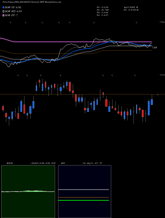Viewport: 165px width, 218px height.
Task: Click the 7.60 price label on the EMA chart
Action: pyautogui.click(x=154, y=48)
